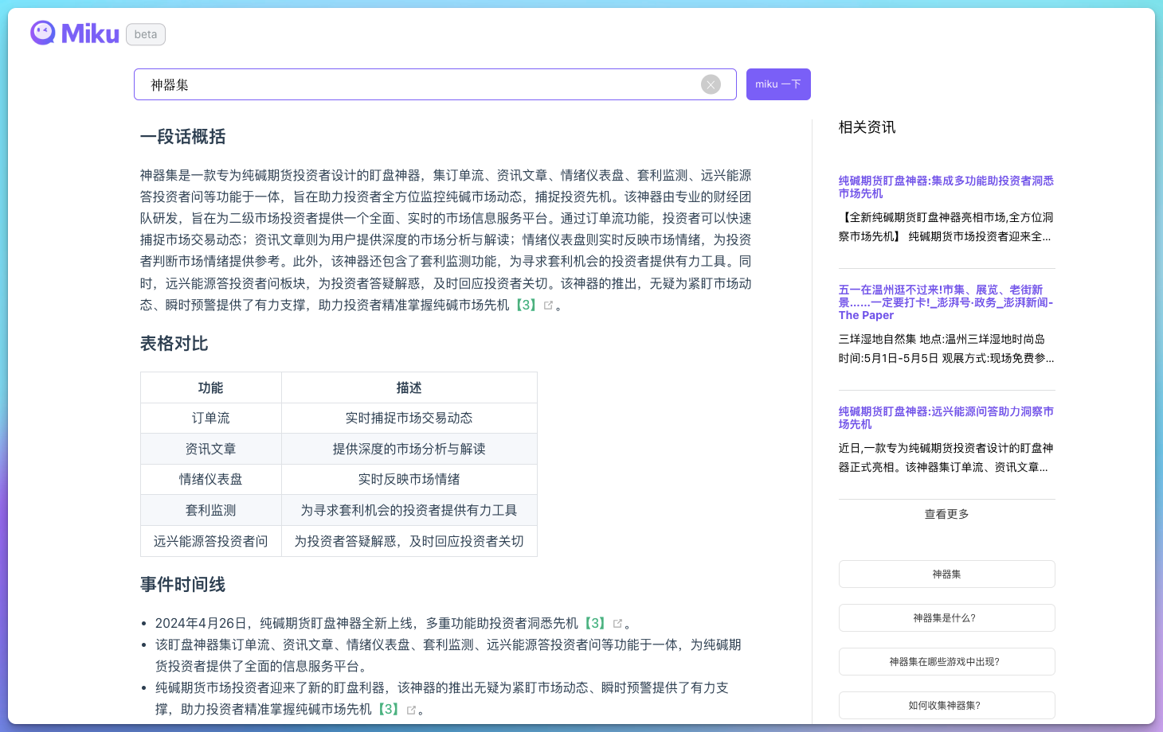Viewport: 1163px width, 732px height.
Task: Click the 事件时间线 heading
Action: pos(183,585)
